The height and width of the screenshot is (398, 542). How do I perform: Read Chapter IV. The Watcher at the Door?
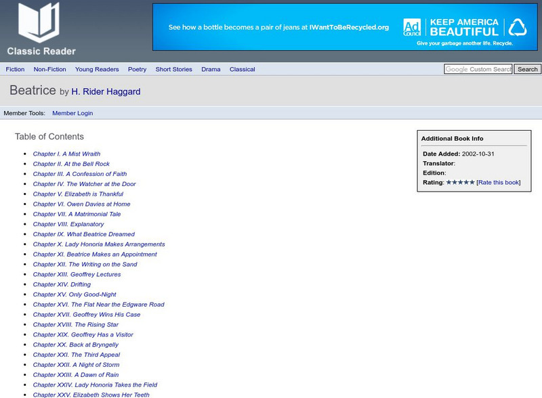(84, 184)
